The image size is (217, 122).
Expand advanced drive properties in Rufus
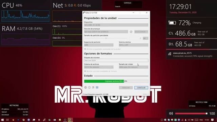(x=102, y=49)
